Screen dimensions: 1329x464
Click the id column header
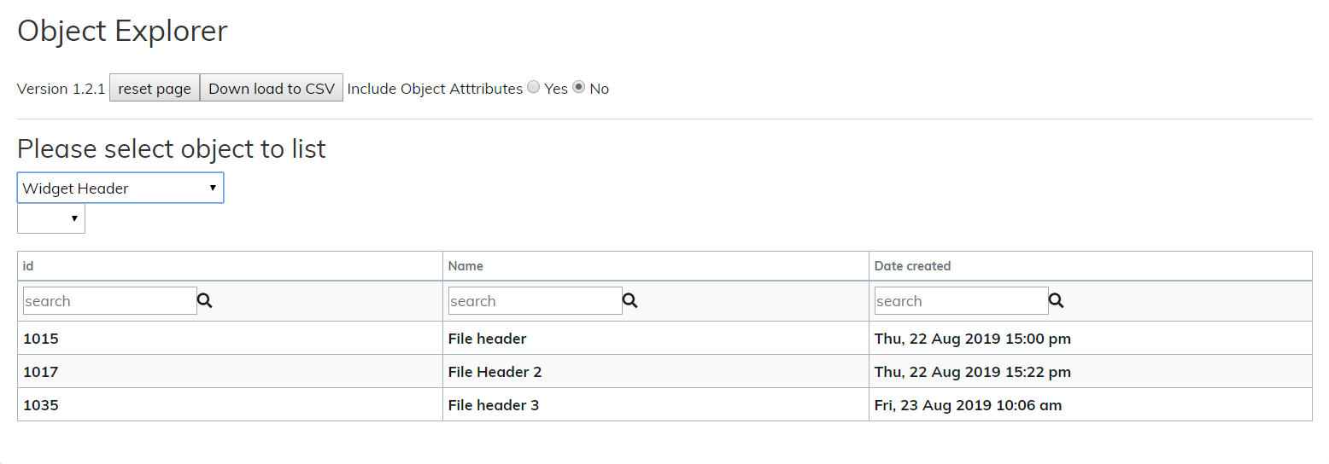pyautogui.click(x=28, y=266)
